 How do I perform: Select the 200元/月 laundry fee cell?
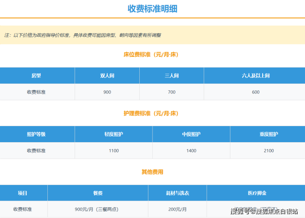coord(177,209)
